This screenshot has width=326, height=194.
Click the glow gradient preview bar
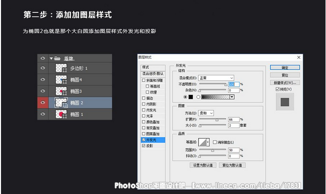click(x=215, y=97)
